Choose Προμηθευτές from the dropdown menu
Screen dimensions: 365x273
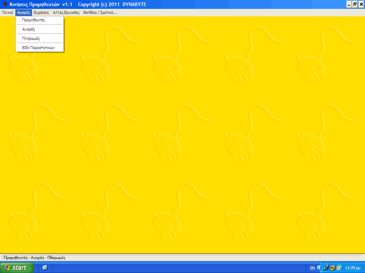pyautogui.click(x=40, y=20)
